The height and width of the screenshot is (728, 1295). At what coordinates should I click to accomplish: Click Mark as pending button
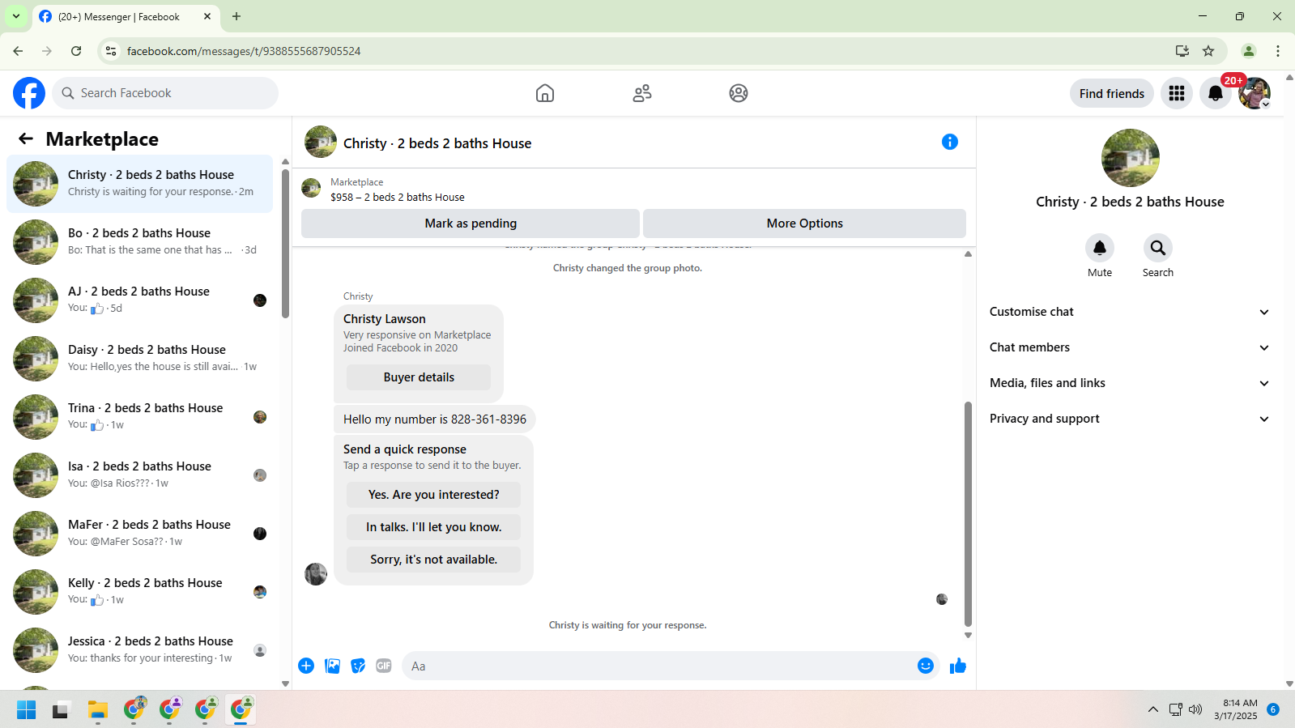(471, 224)
